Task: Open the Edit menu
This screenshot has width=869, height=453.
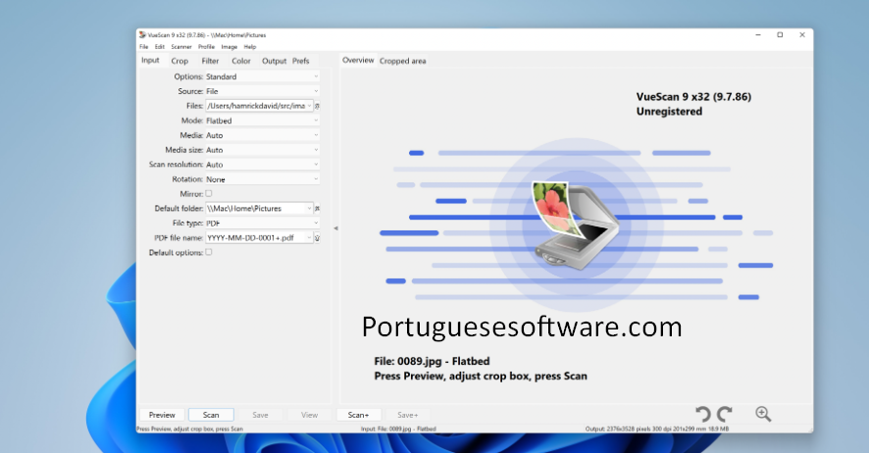Action: [160, 47]
